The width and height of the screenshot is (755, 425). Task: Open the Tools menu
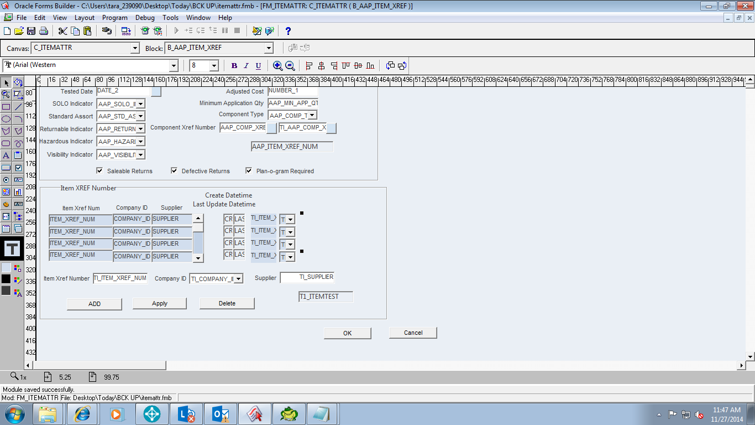pos(171,18)
